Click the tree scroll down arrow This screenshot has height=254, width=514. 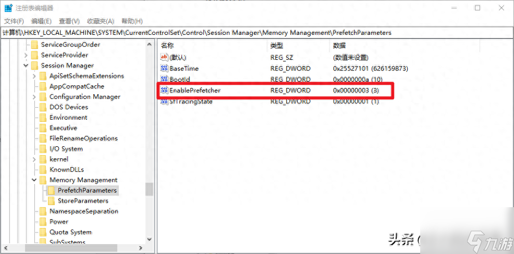click(x=150, y=239)
